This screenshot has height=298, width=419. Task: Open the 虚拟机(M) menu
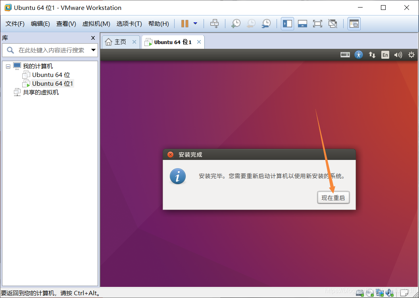click(x=96, y=24)
